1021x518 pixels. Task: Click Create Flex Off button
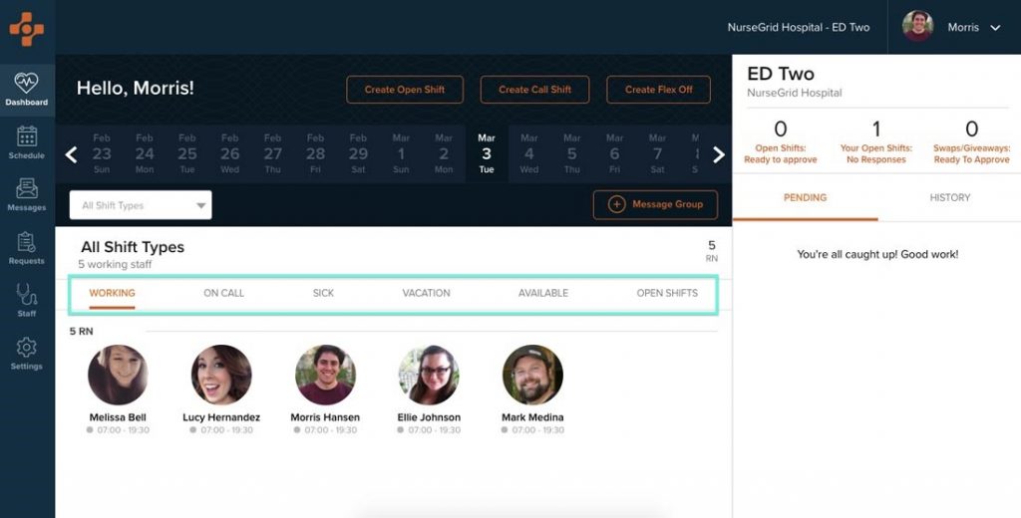[658, 90]
